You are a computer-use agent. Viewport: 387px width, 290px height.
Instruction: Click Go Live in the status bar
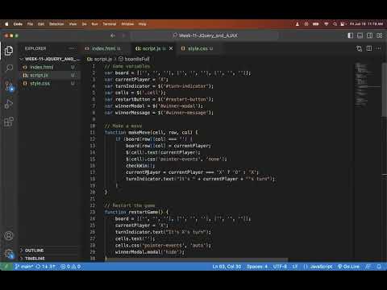(348, 267)
